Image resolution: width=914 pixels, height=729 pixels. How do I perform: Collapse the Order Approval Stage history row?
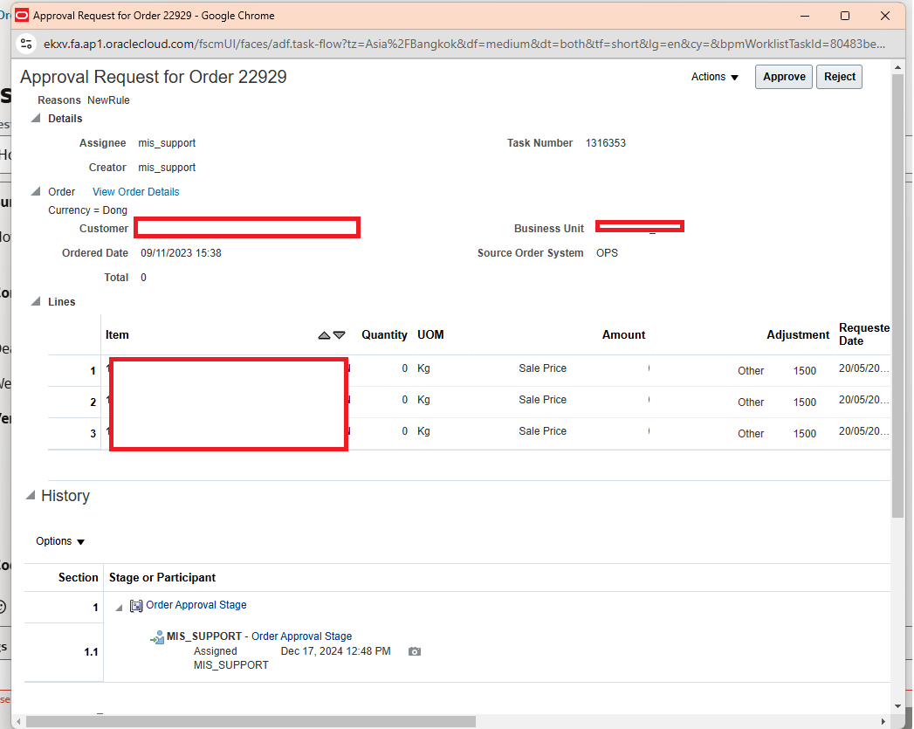pyautogui.click(x=118, y=605)
